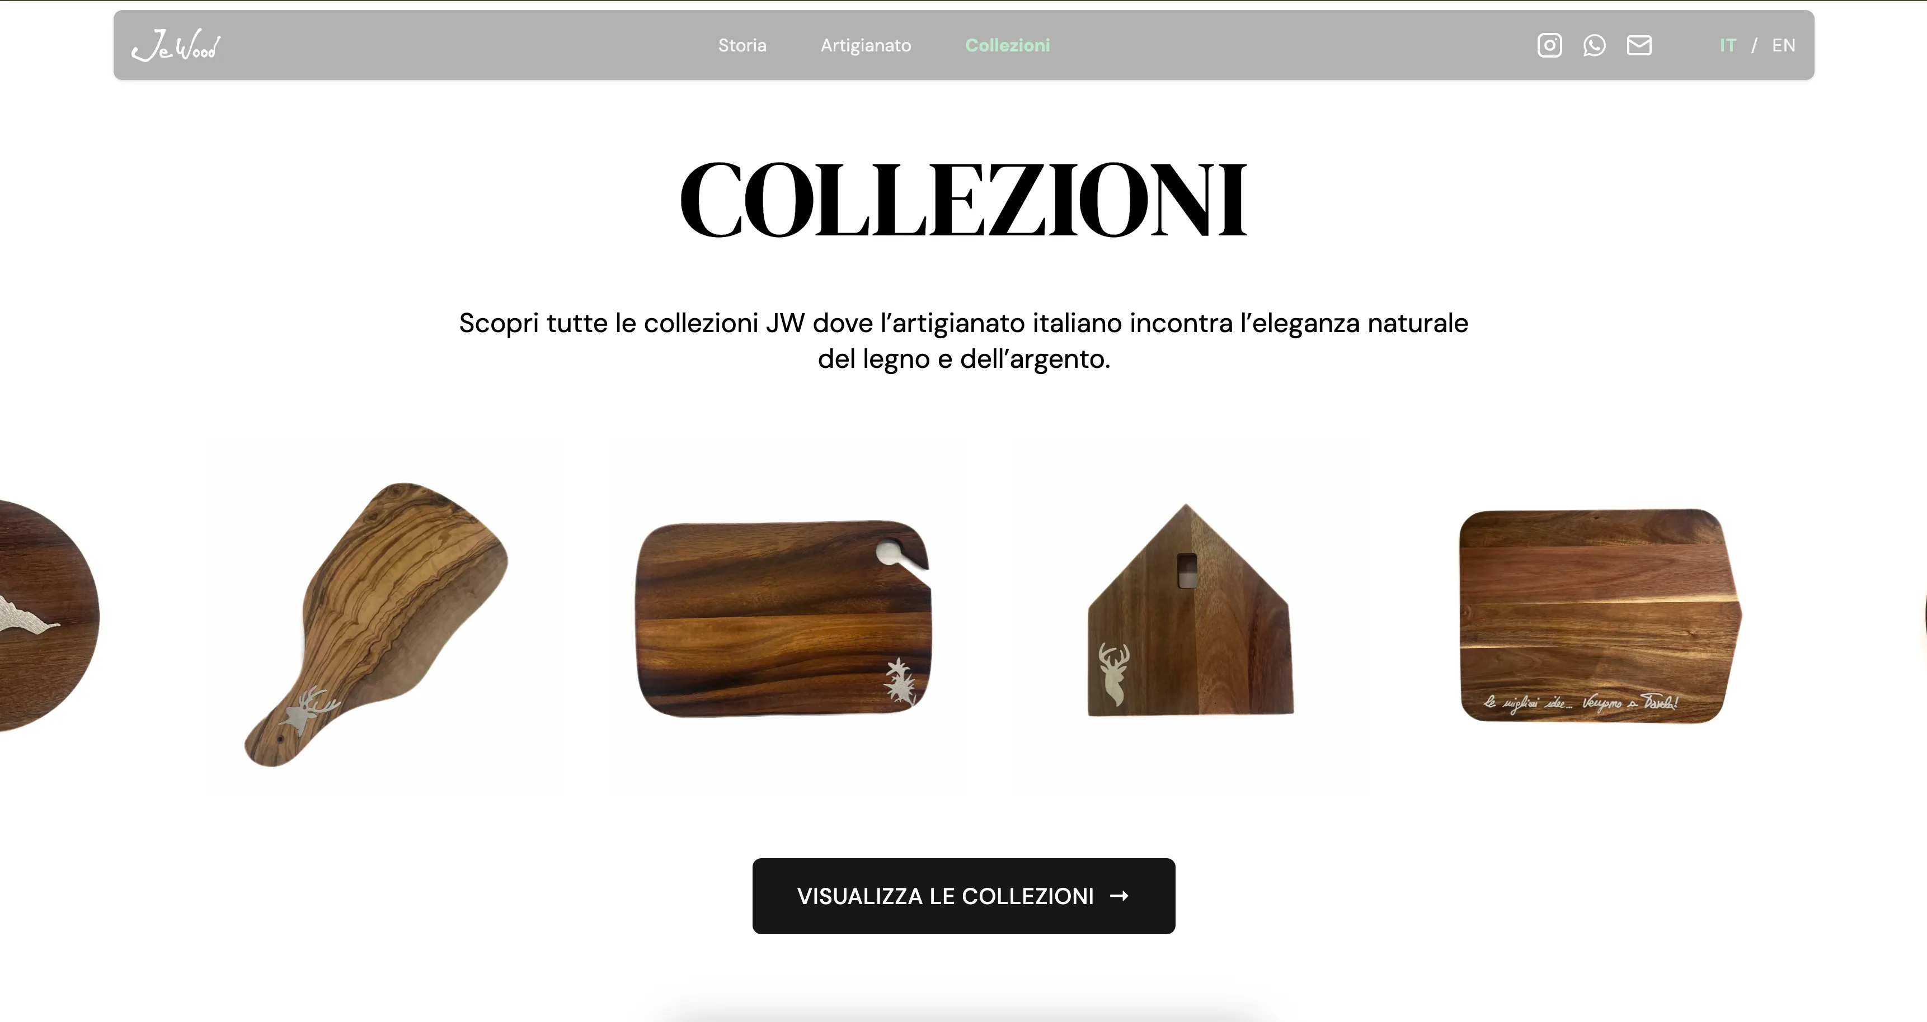Open the Collezioni menu item

point(1008,45)
